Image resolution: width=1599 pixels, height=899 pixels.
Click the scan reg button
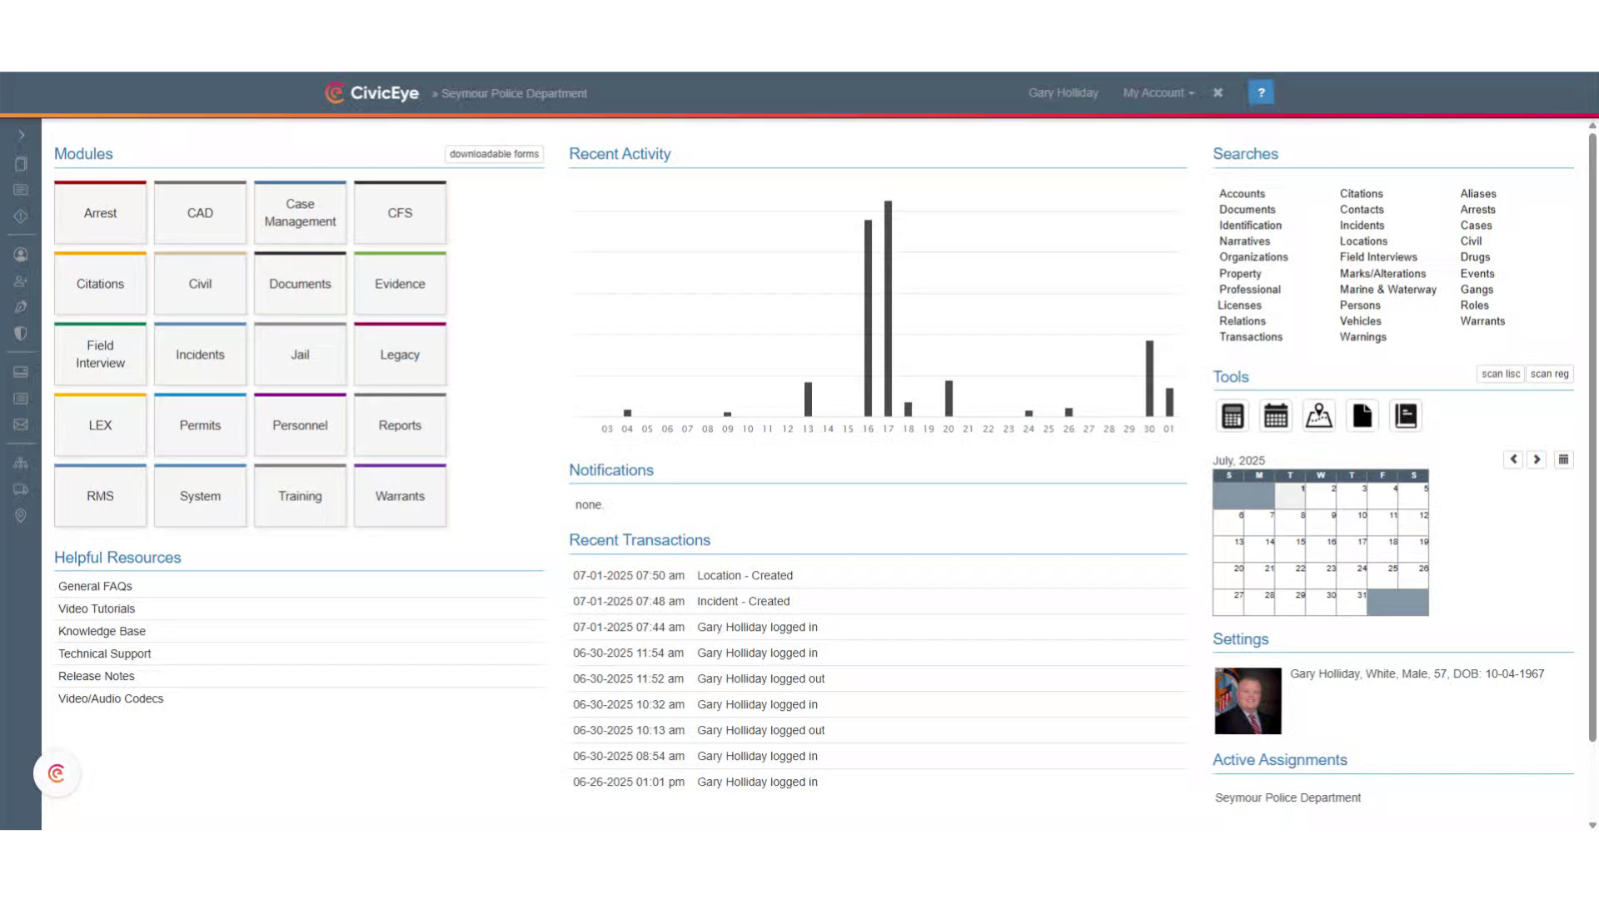pos(1549,374)
